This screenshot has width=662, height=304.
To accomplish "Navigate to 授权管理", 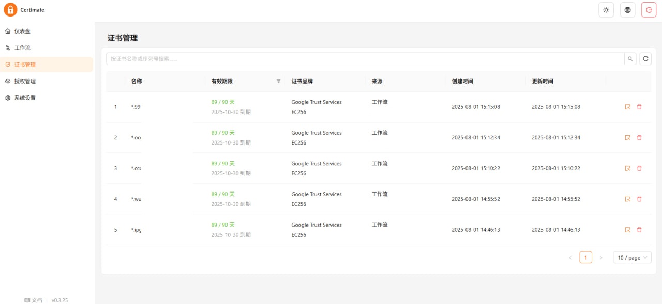I will tap(25, 81).
